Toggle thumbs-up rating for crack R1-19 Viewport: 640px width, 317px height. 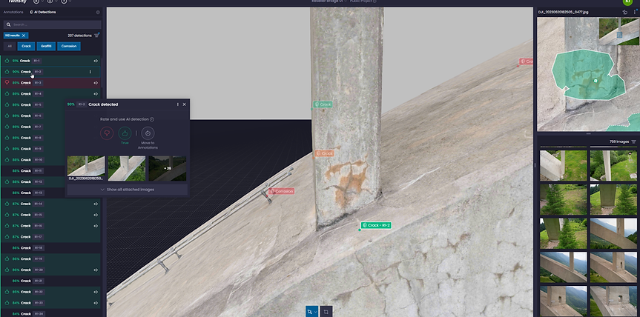point(7,258)
